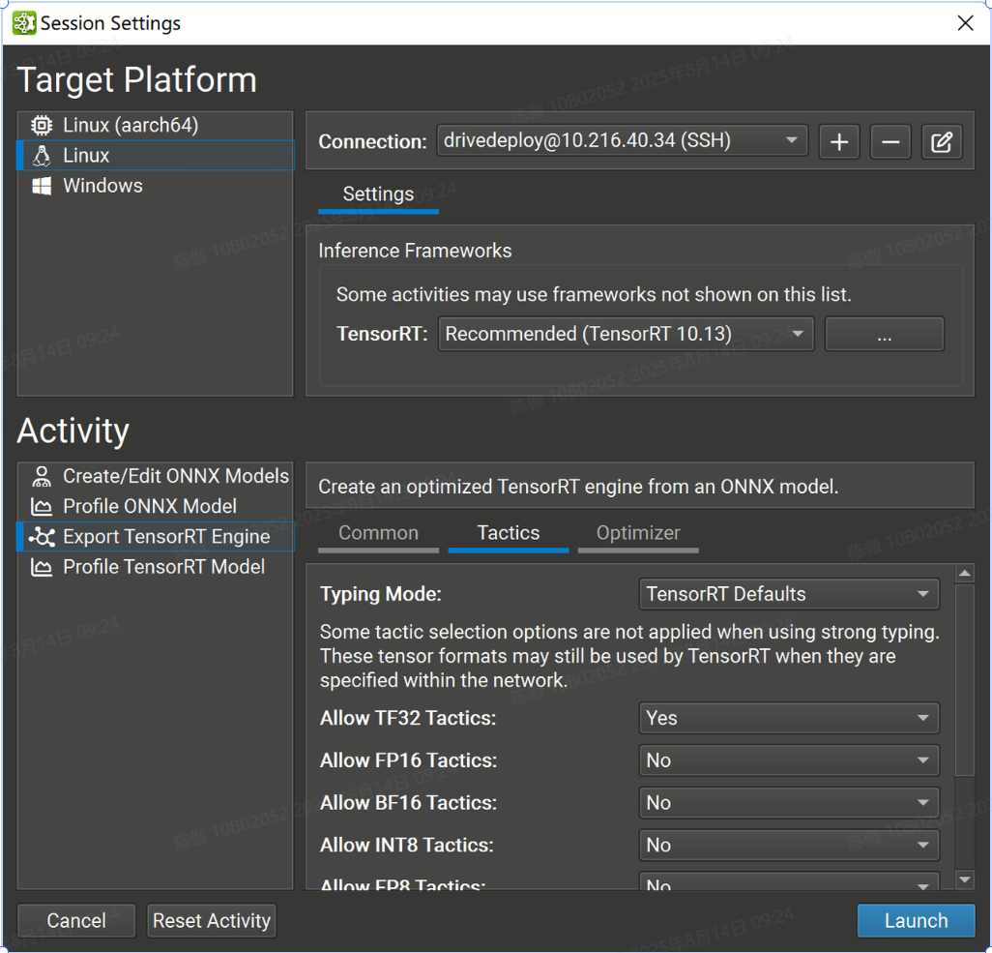Open the Allow INT8 Tactics dropdown
This screenshot has width=992, height=953.
pyautogui.click(x=789, y=846)
